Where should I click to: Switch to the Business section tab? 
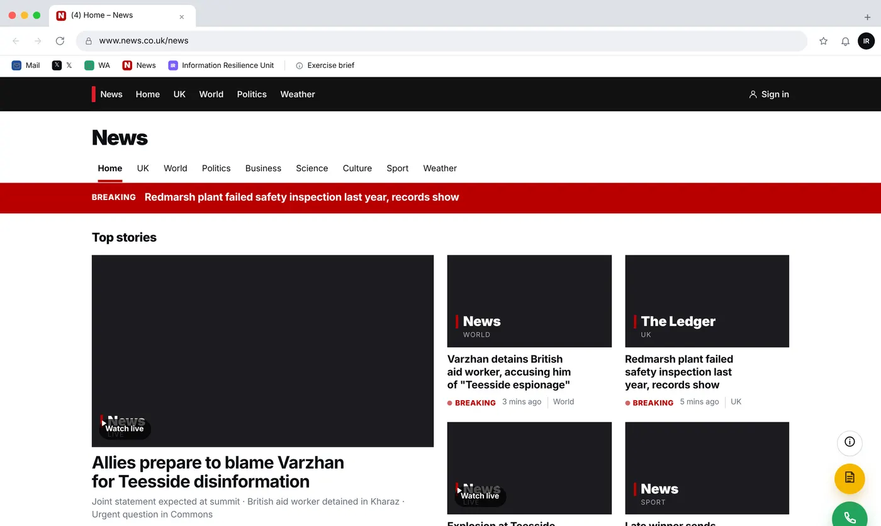(x=263, y=169)
